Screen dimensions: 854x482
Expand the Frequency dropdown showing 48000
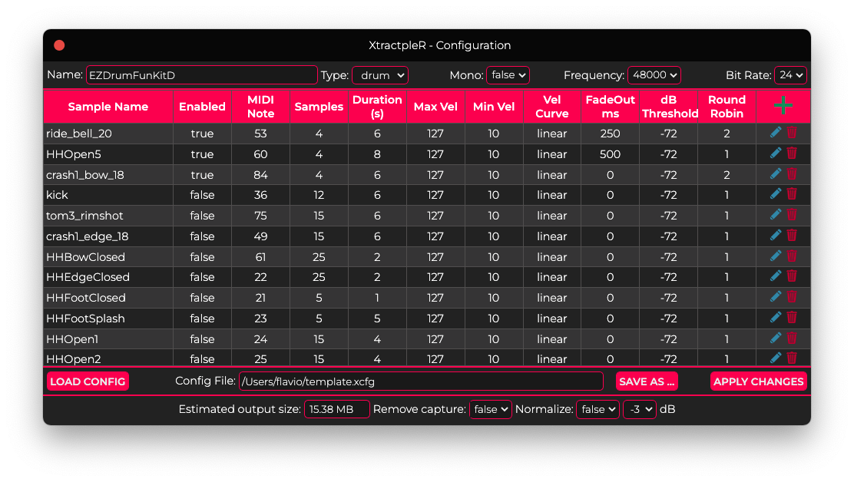pyautogui.click(x=654, y=75)
